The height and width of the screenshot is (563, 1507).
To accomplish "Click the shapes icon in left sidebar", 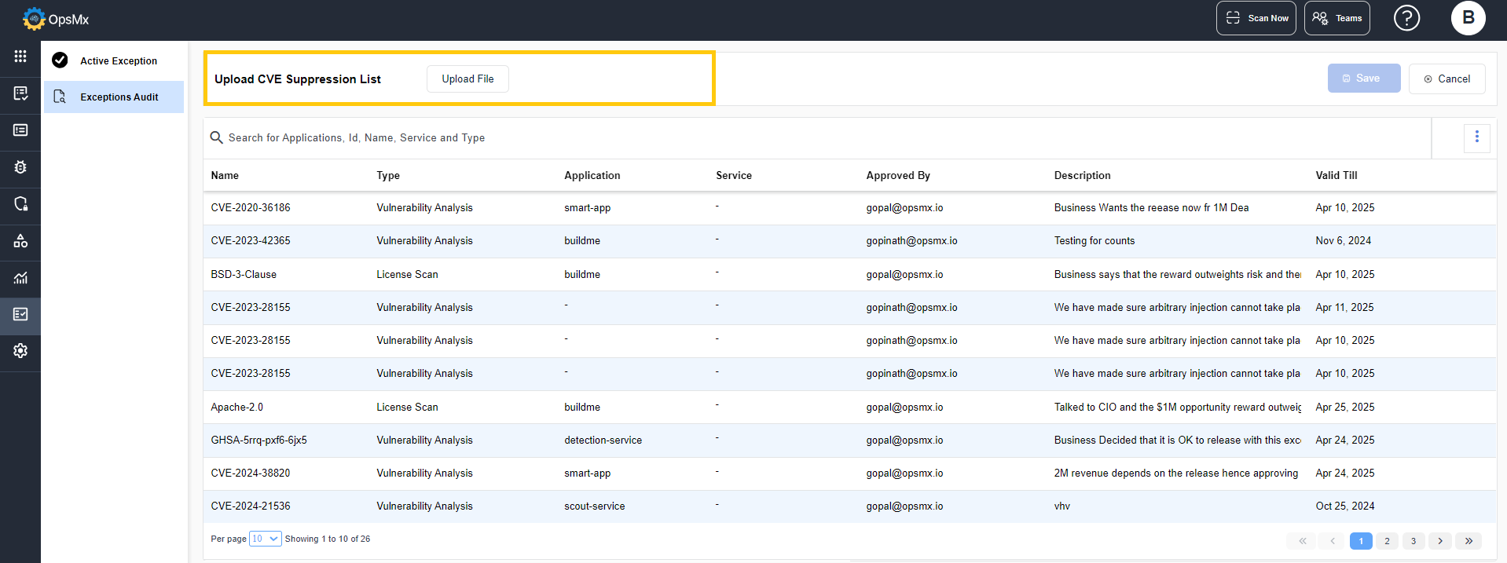I will (x=20, y=241).
